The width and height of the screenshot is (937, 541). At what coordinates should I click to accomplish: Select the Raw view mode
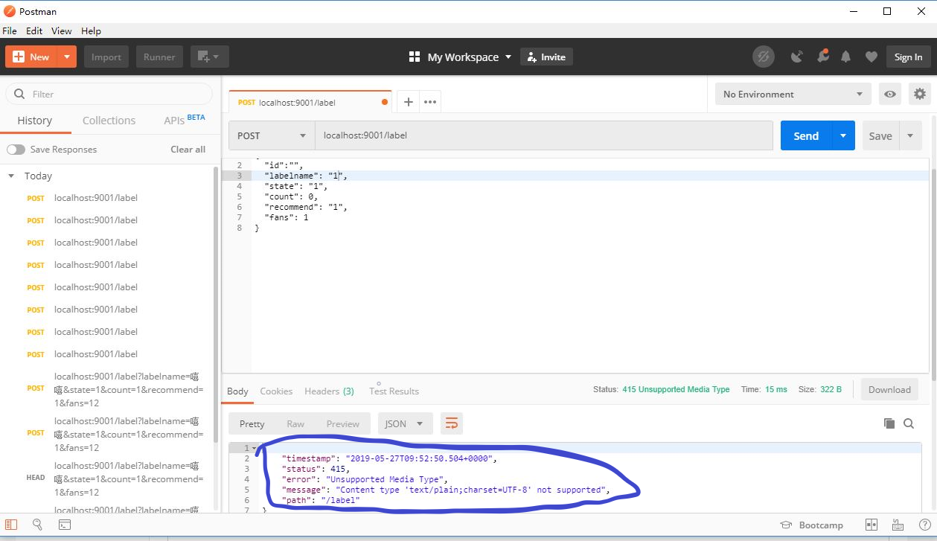click(295, 423)
